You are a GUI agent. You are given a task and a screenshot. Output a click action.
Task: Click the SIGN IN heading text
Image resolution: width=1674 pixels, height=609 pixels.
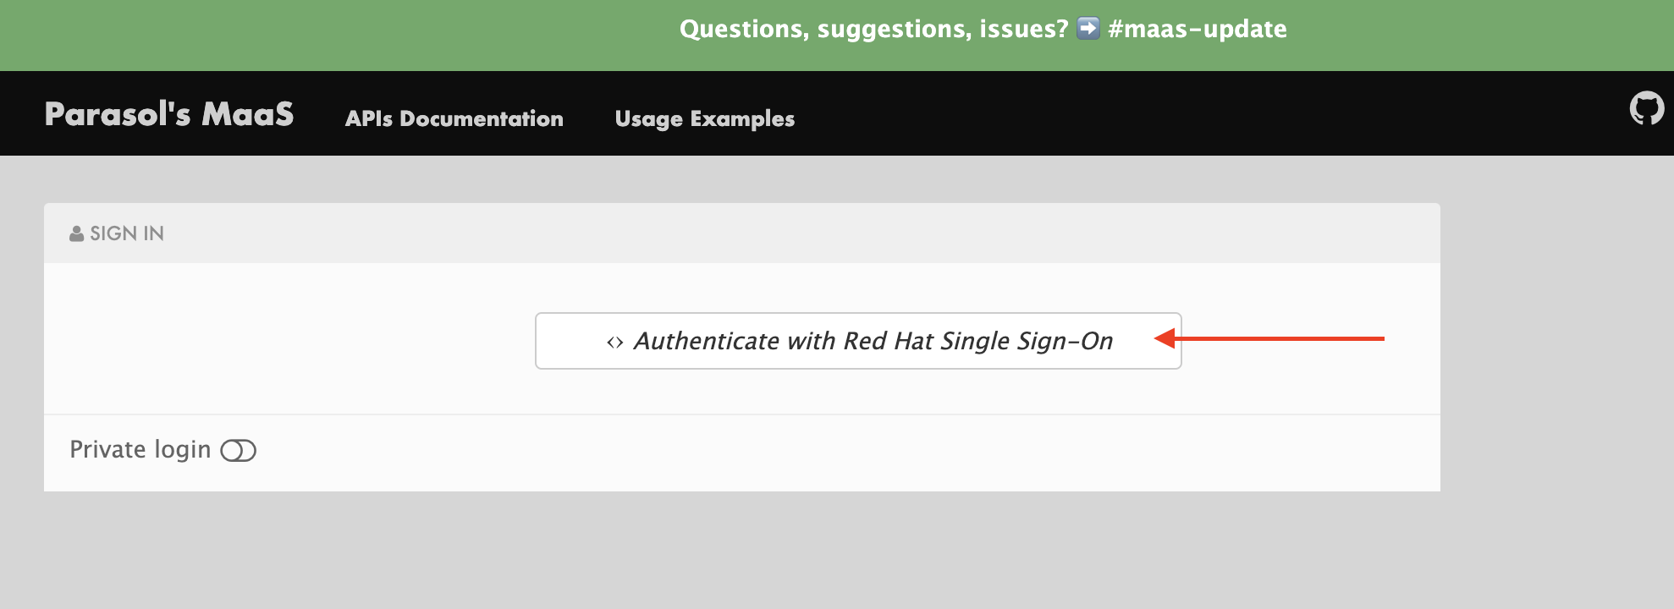tap(127, 233)
